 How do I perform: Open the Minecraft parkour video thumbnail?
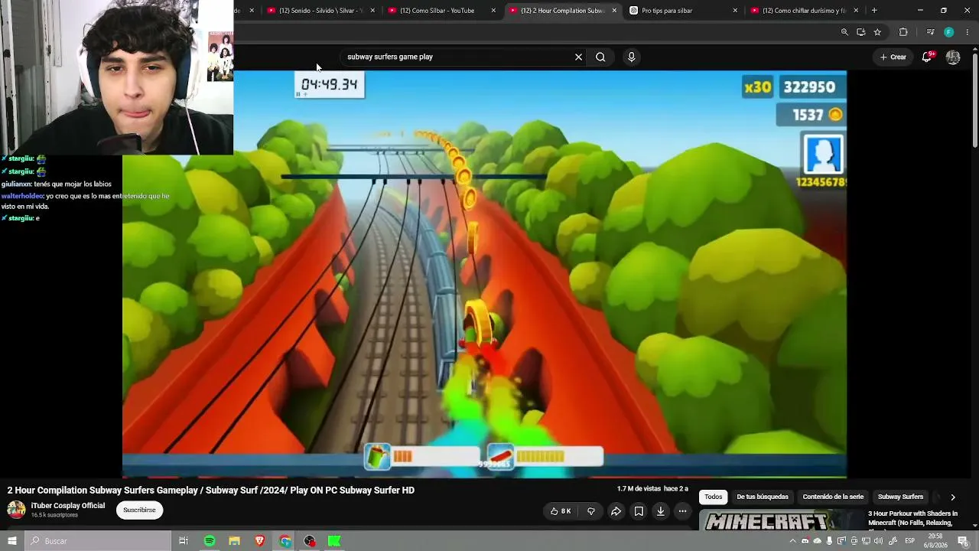click(782, 520)
